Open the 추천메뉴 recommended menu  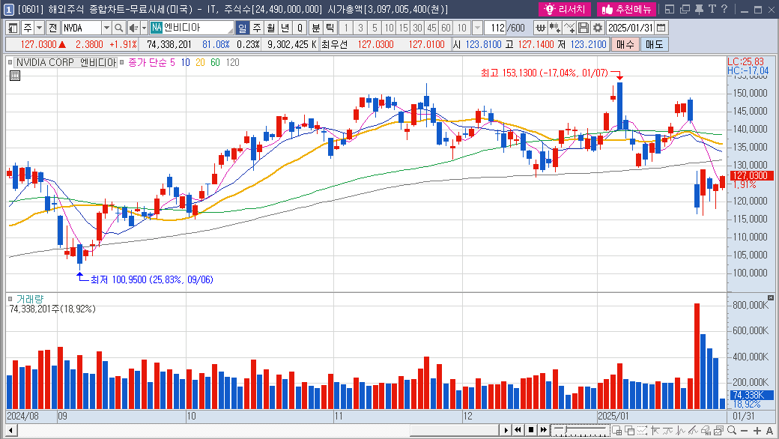(626, 9)
